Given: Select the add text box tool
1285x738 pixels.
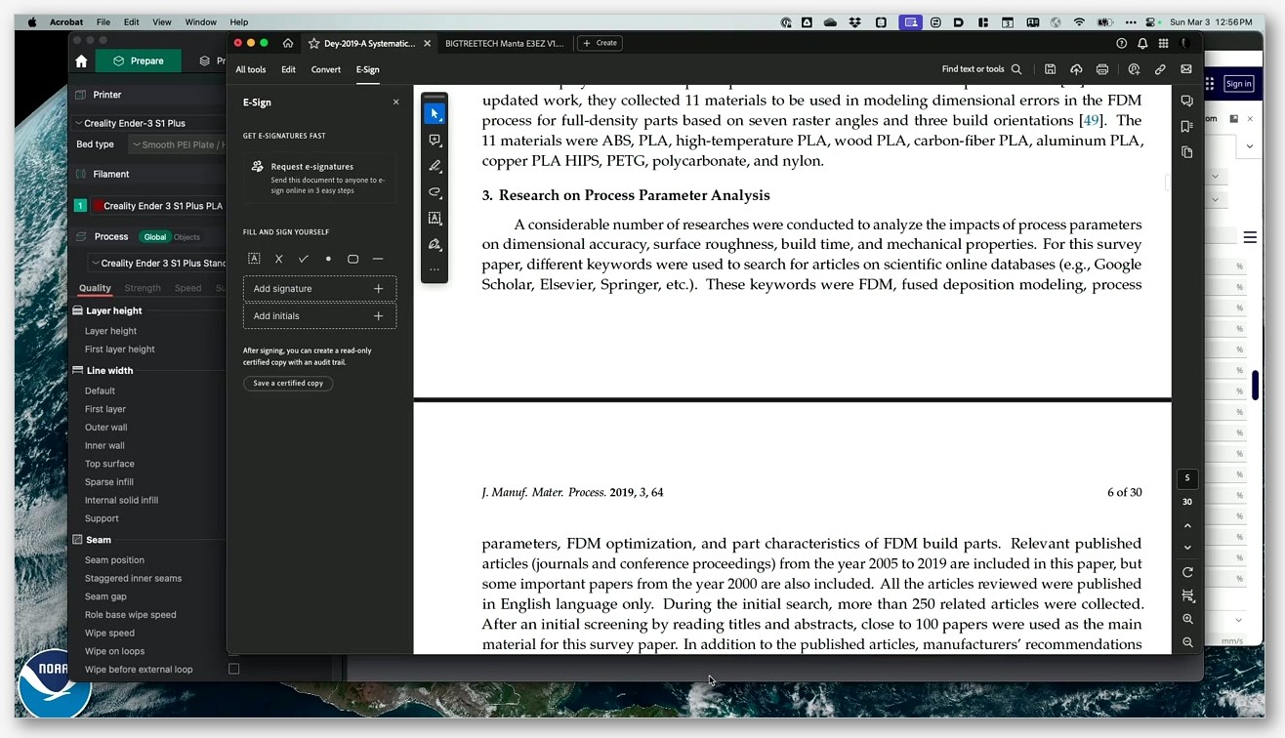Looking at the screenshot, I should [435, 219].
